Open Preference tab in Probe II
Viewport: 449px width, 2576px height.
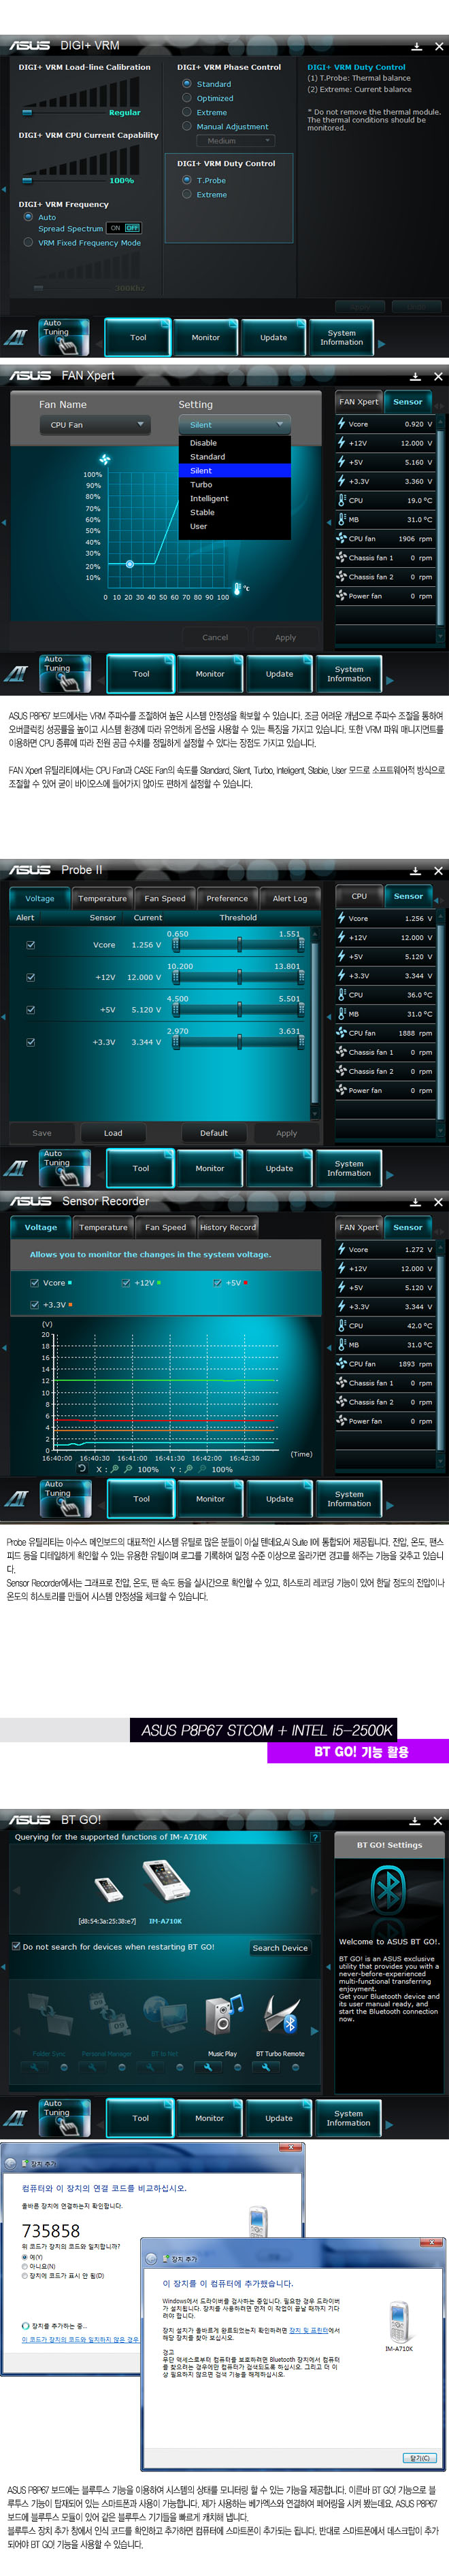click(x=227, y=898)
